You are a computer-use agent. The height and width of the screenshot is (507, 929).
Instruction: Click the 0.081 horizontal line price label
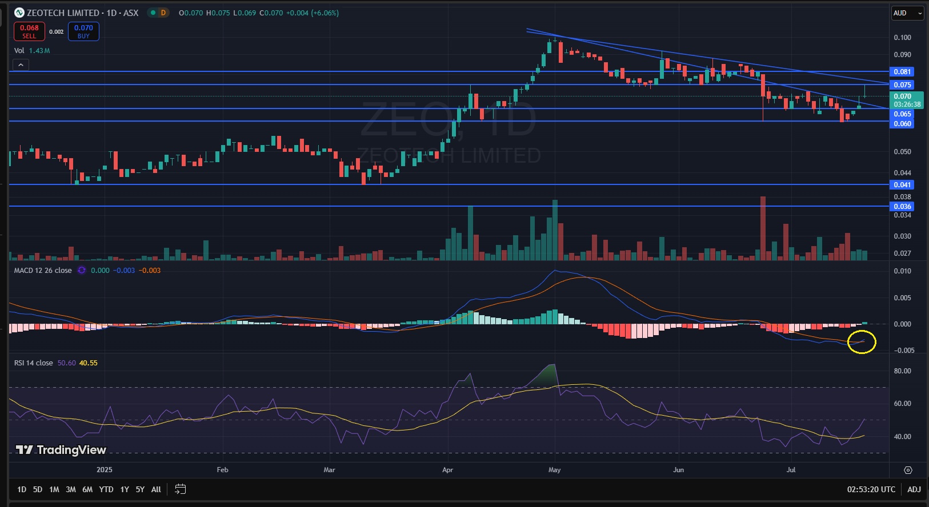tap(902, 72)
